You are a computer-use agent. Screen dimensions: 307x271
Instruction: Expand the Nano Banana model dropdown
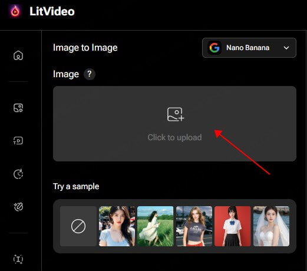click(x=249, y=48)
